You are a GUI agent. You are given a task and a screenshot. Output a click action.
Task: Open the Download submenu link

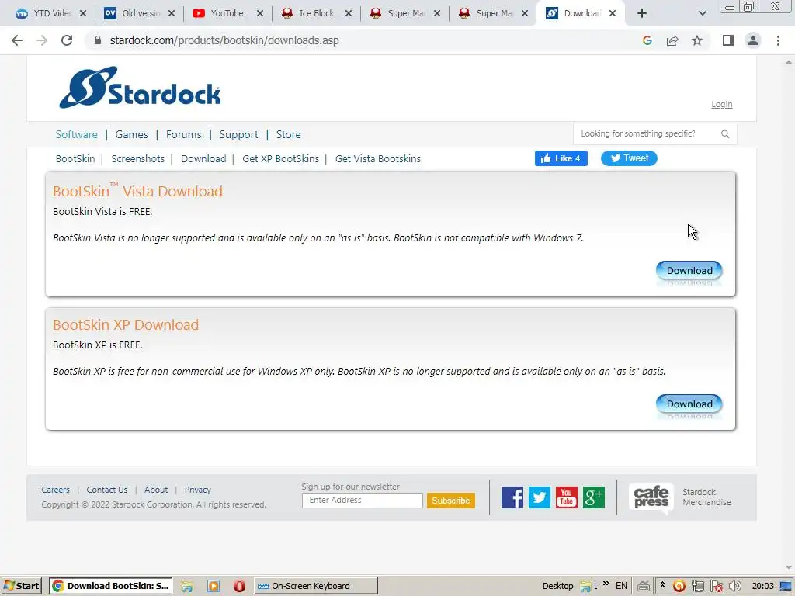coord(203,158)
